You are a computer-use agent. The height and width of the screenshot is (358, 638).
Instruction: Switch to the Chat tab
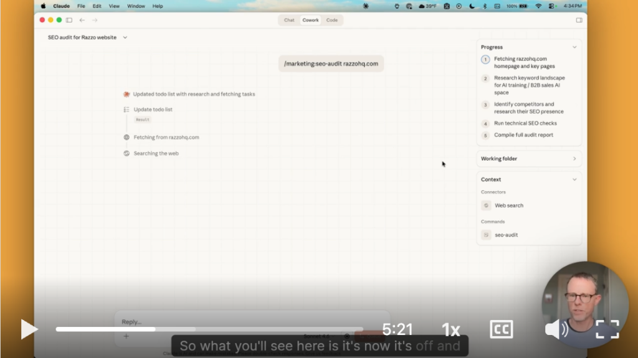click(289, 20)
